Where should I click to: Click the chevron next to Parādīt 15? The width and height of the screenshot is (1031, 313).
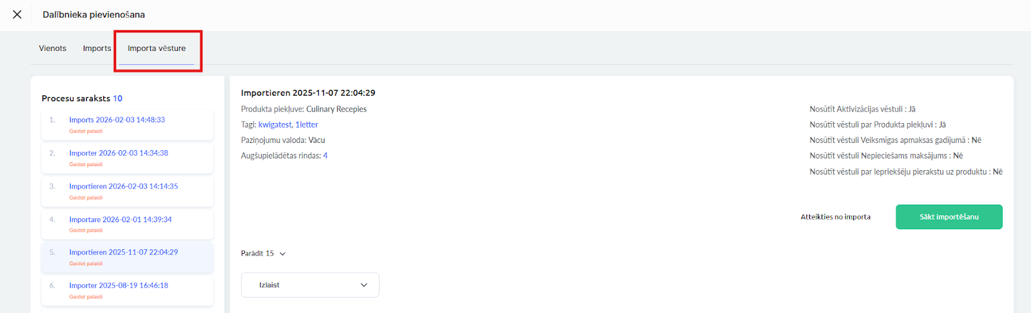point(283,254)
